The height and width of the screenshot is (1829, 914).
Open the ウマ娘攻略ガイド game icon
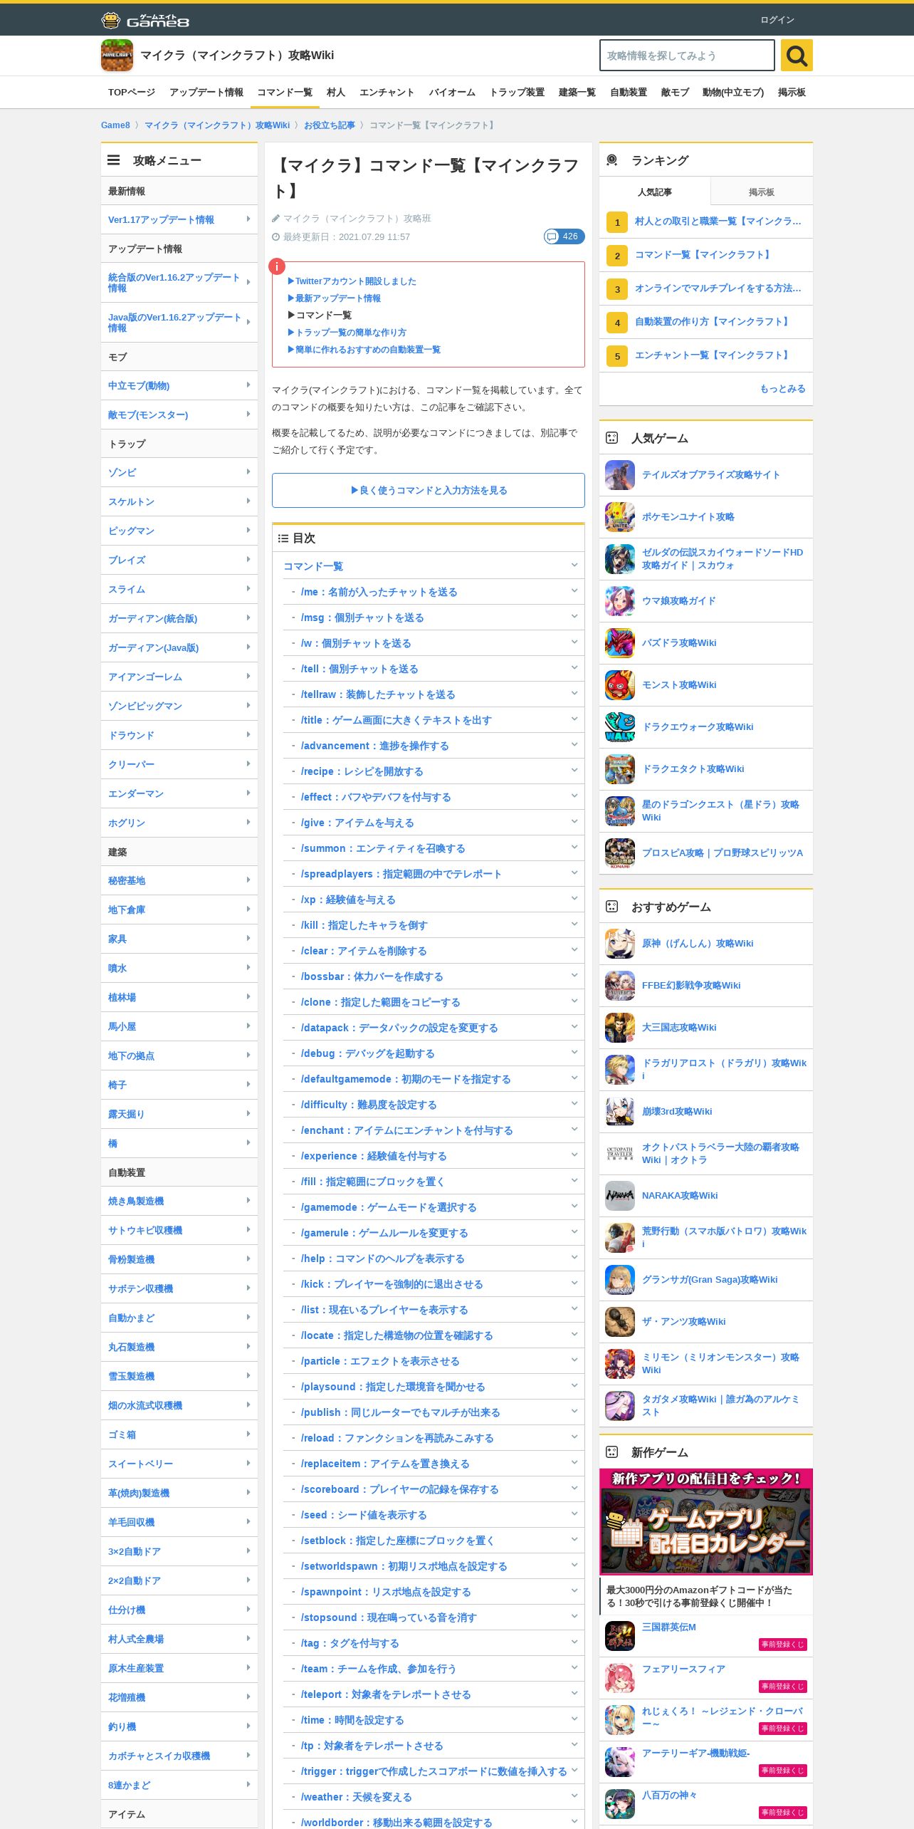[x=620, y=601]
